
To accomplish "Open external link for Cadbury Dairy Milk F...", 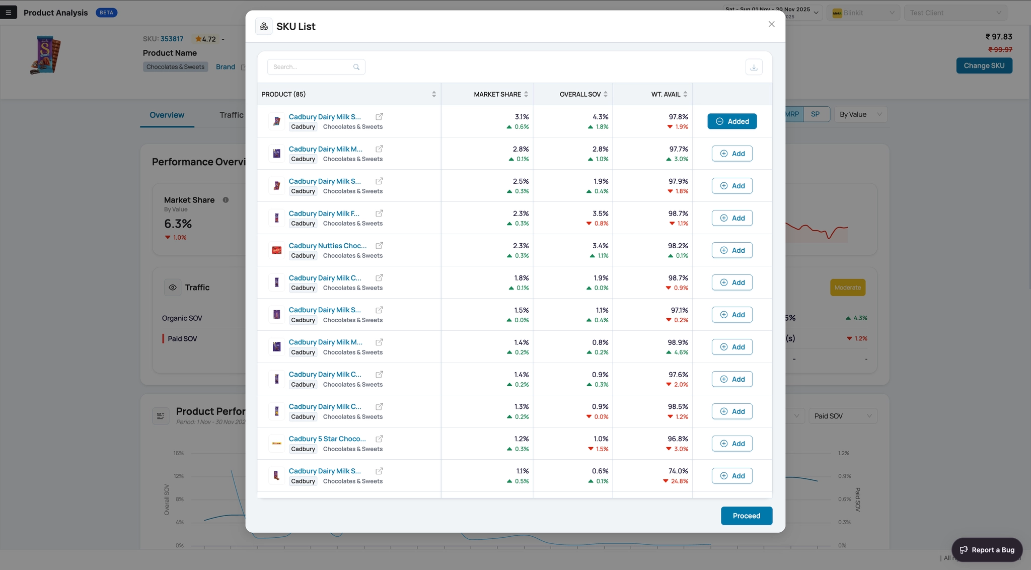I will click(x=379, y=213).
